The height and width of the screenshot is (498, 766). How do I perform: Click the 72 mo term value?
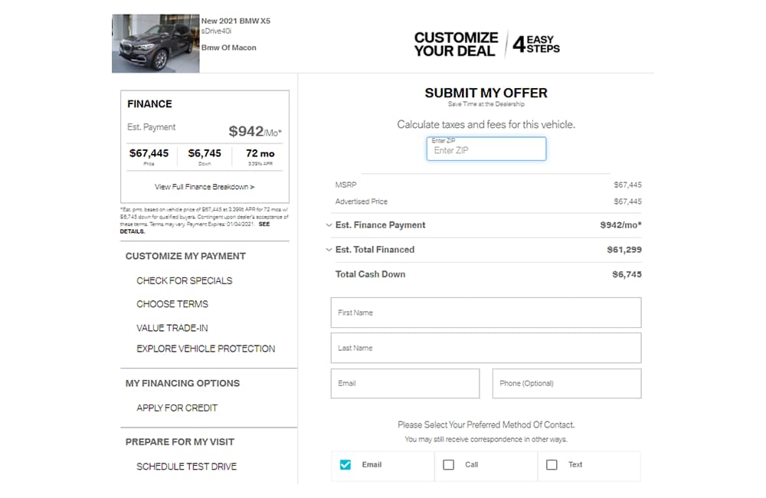tap(260, 153)
